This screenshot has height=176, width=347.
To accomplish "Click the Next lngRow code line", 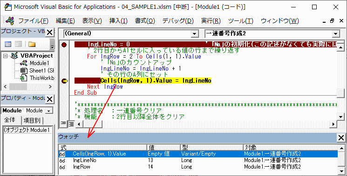I will click(x=105, y=87).
